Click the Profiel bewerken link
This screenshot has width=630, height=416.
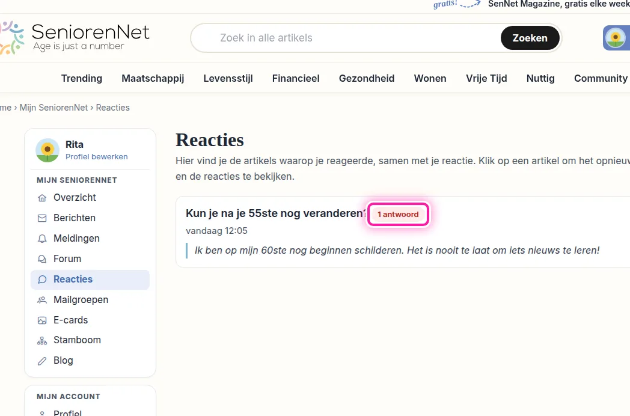(x=96, y=157)
